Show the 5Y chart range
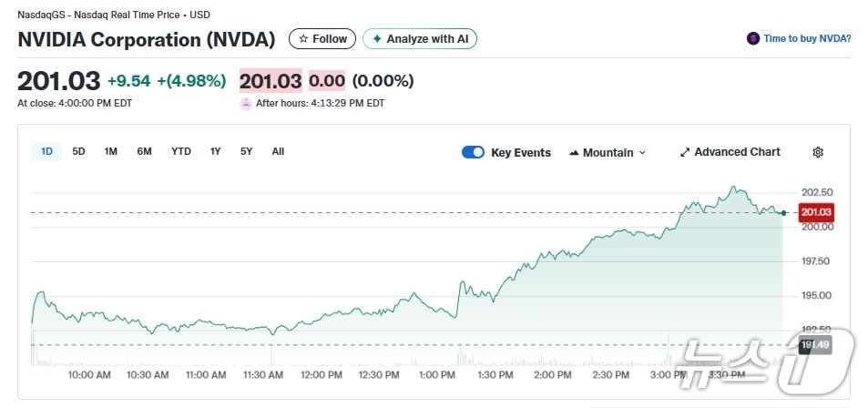Screen dimensions: 868x408 click(x=246, y=151)
